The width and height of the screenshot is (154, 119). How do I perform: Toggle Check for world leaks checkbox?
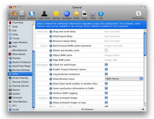pyautogui.click(x=106, y=65)
